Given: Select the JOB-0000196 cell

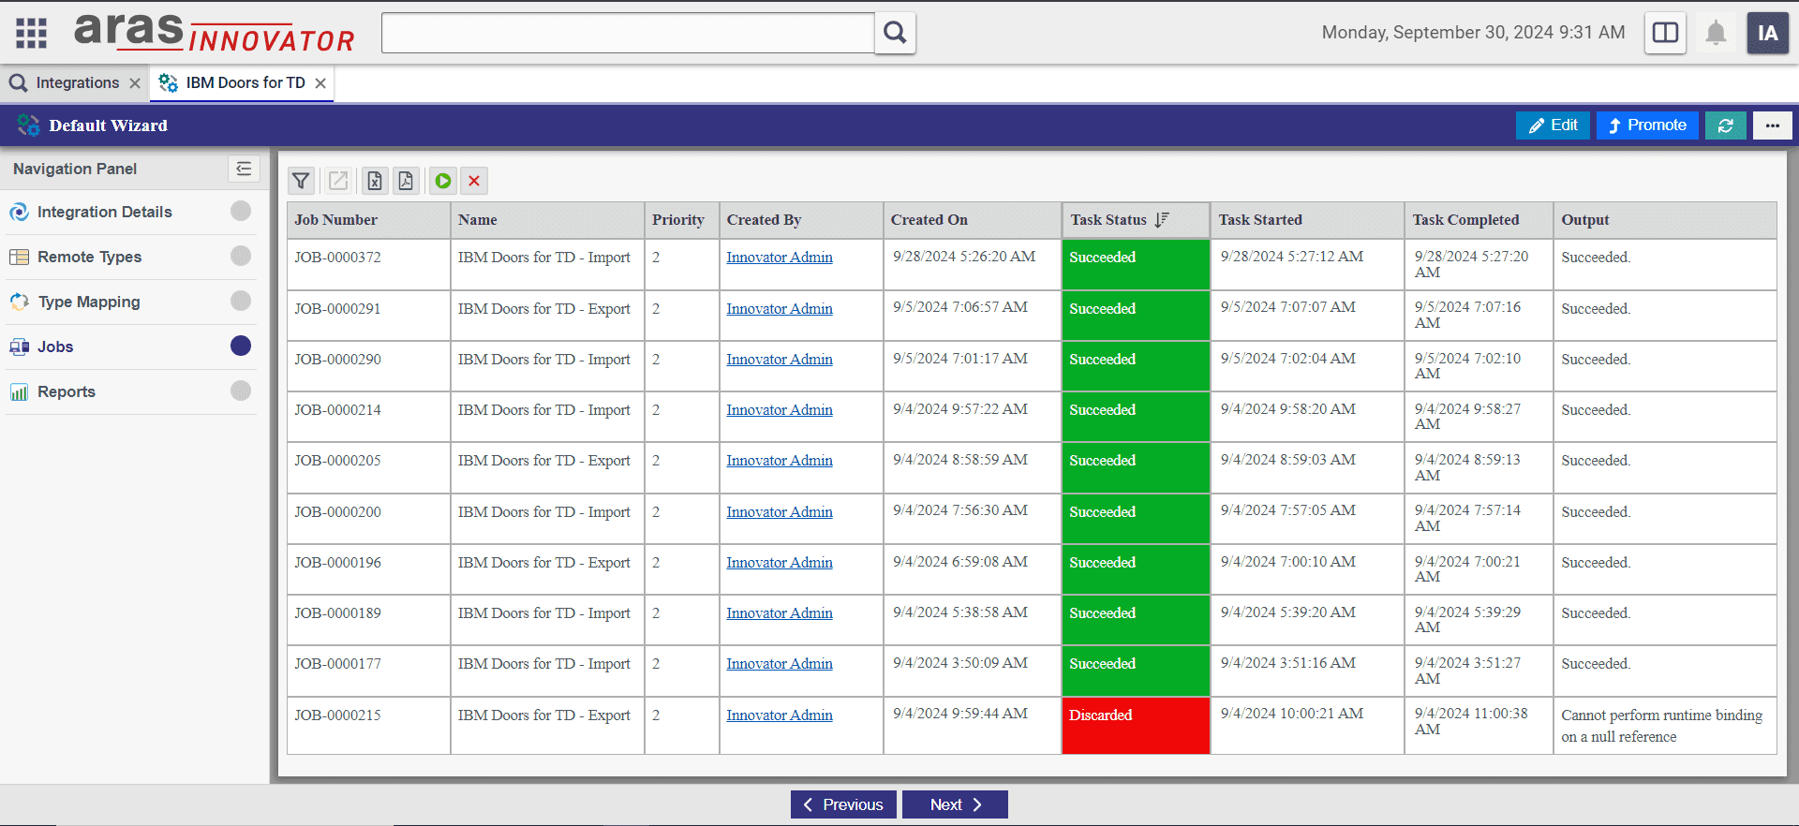Looking at the screenshot, I should 368,569.
